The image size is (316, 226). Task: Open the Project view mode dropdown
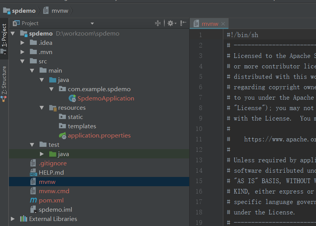tap(92, 23)
